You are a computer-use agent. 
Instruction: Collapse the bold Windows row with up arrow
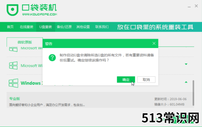pyautogui.click(x=186, y=82)
